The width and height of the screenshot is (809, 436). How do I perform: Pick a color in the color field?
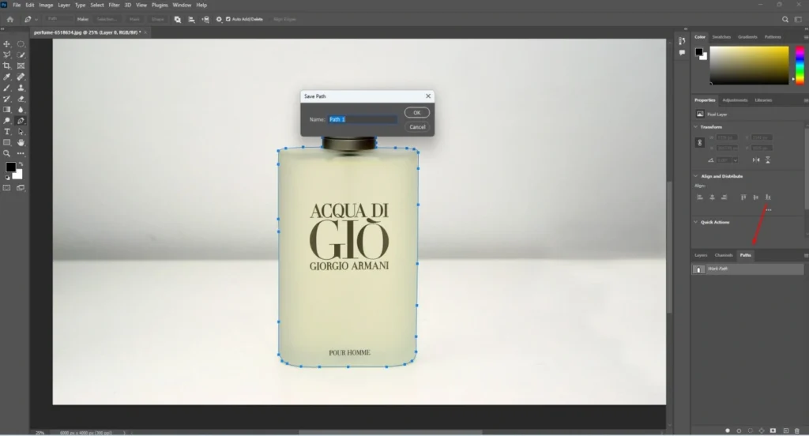coord(749,65)
